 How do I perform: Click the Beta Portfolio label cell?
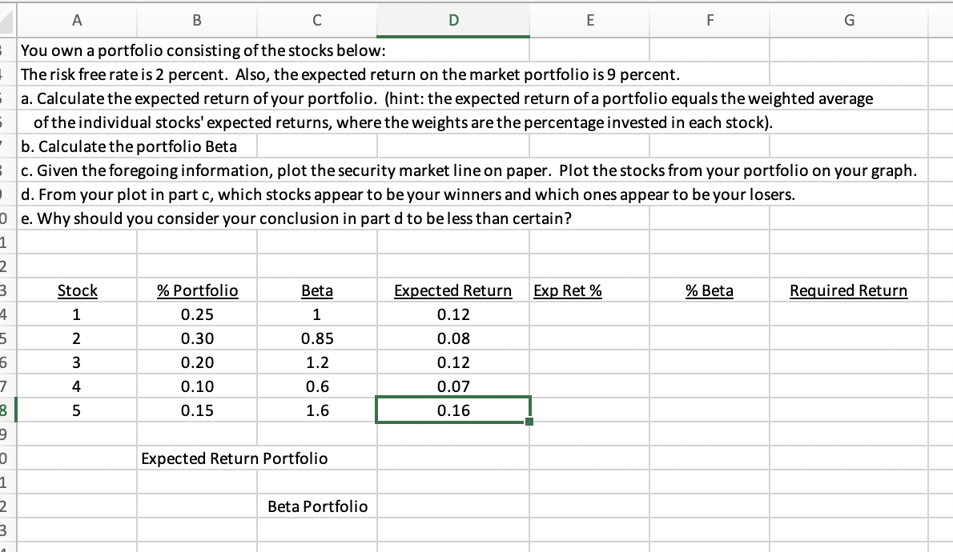click(316, 506)
